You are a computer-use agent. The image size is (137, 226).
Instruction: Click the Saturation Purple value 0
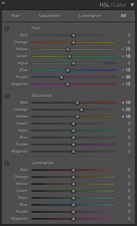129,144
